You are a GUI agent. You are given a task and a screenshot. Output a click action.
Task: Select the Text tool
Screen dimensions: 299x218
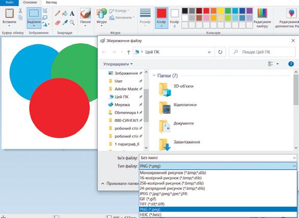(72, 13)
